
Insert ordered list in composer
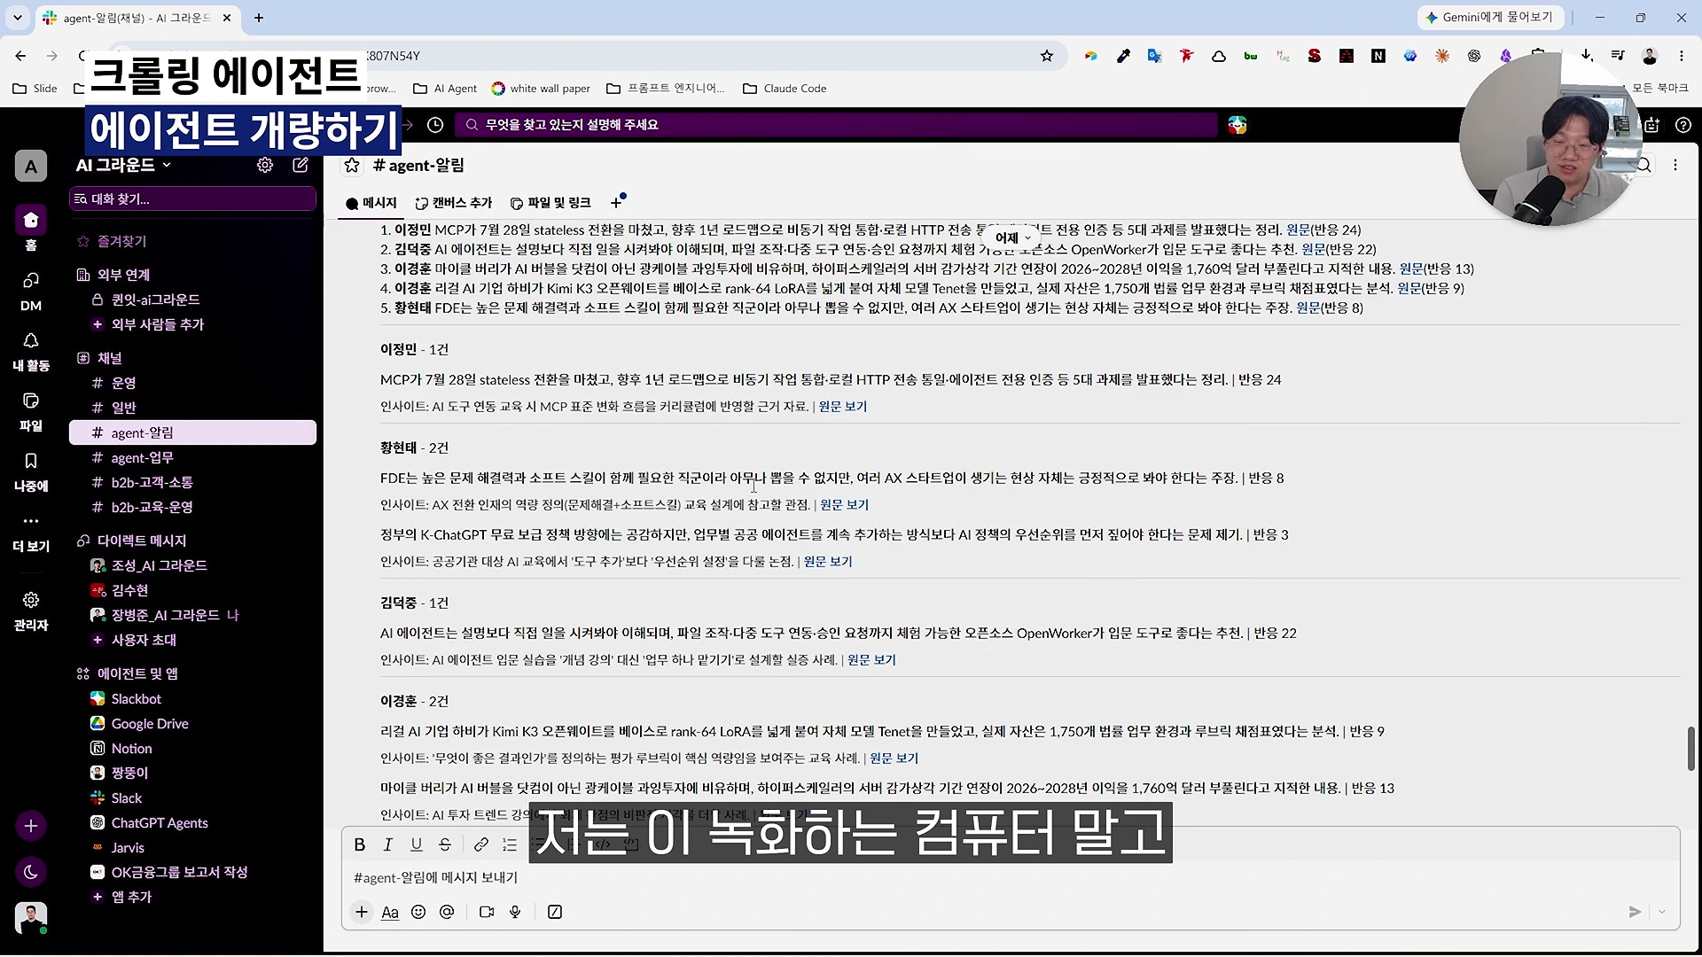coord(510,844)
